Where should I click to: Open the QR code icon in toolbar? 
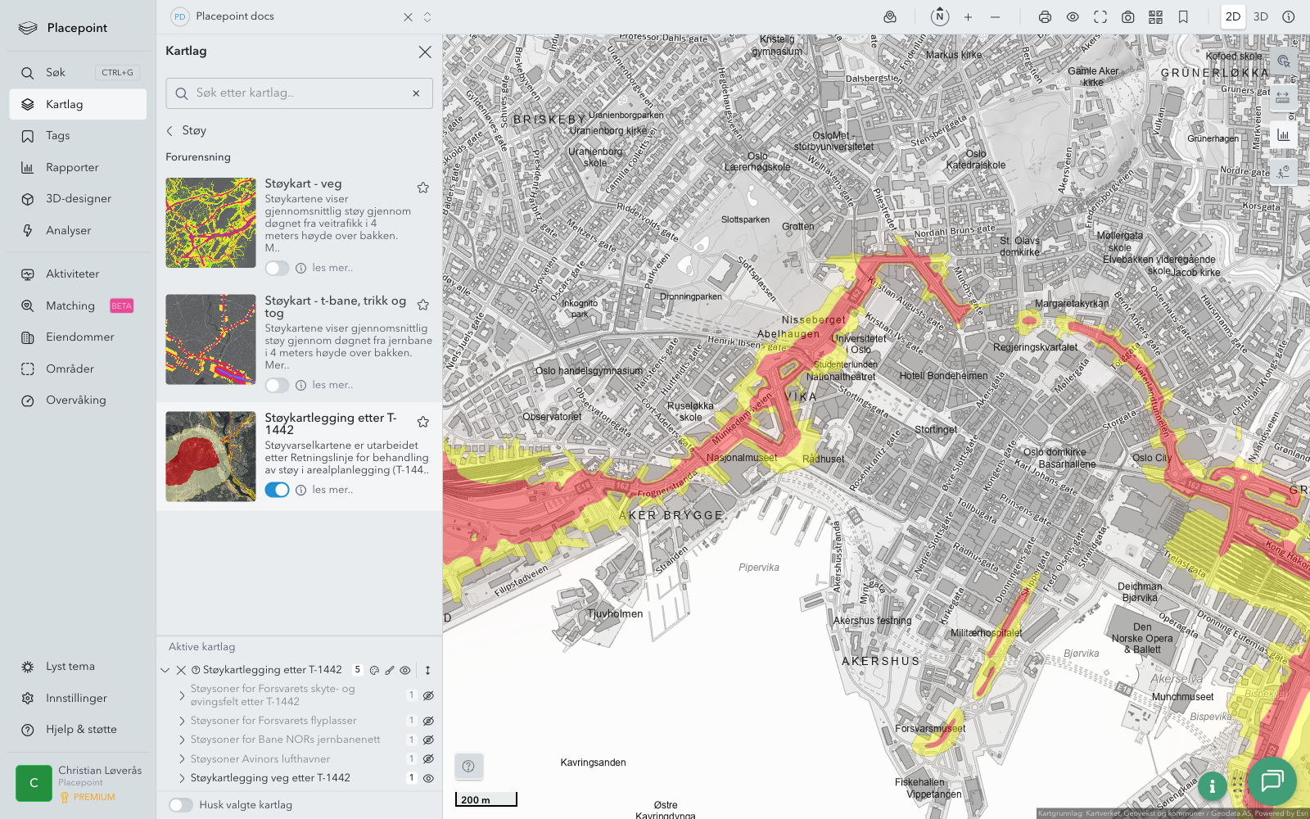(1155, 17)
